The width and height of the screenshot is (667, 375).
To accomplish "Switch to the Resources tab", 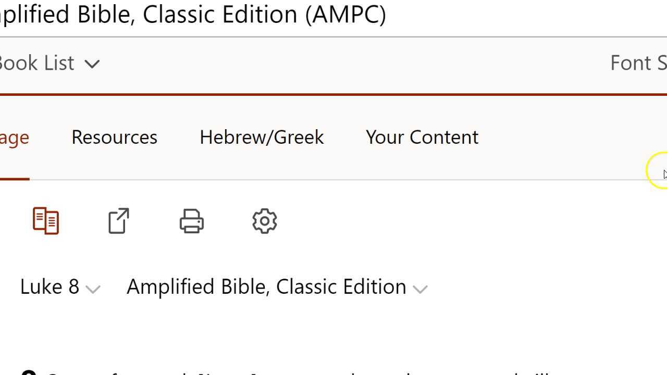I will (x=114, y=137).
